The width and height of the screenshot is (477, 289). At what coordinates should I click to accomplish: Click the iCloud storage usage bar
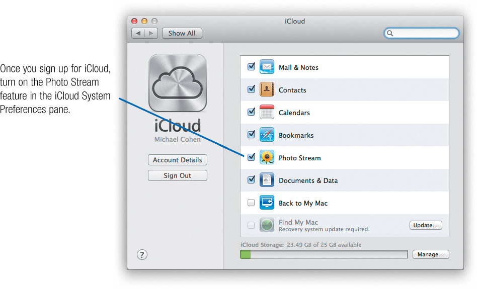coord(324,254)
